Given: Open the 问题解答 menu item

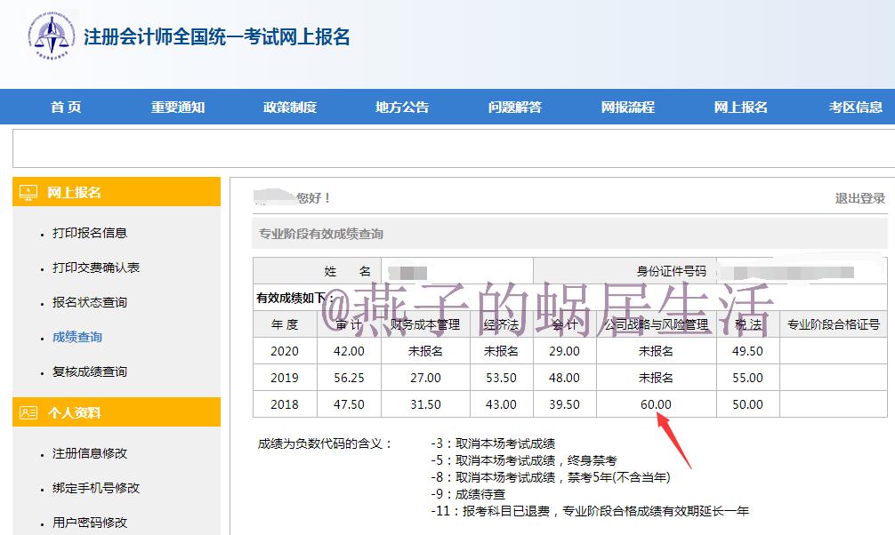Looking at the screenshot, I should point(517,106).
